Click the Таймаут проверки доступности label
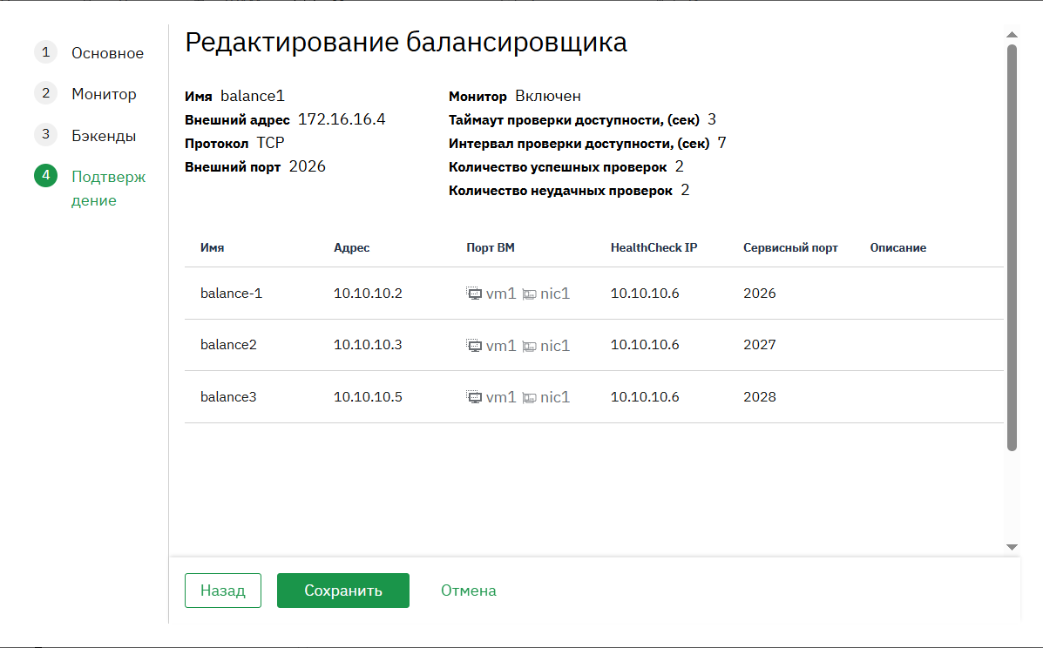The image size is (1043, 648). [x=574, y=120]
